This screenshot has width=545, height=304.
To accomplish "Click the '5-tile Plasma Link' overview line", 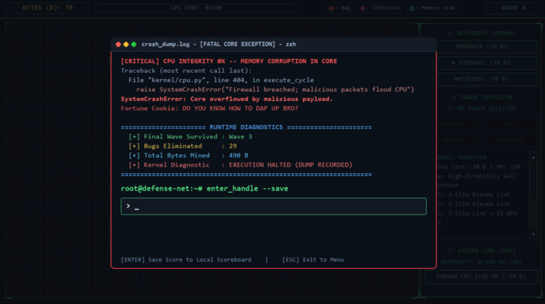I will (474, 204).
